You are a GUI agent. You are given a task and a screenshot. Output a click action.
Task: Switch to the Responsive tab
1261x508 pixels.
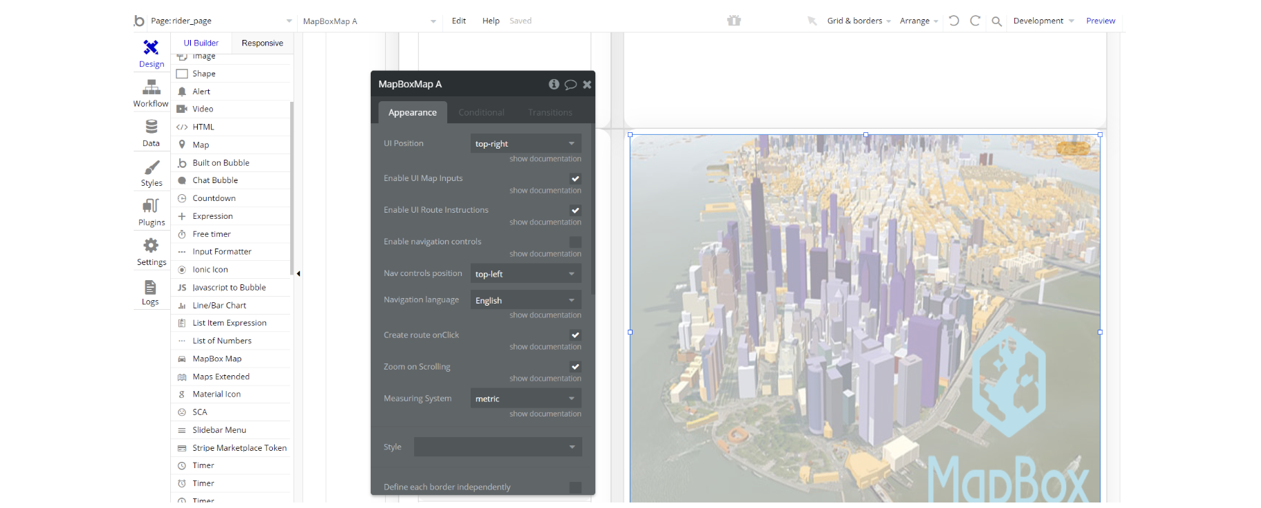262,43
